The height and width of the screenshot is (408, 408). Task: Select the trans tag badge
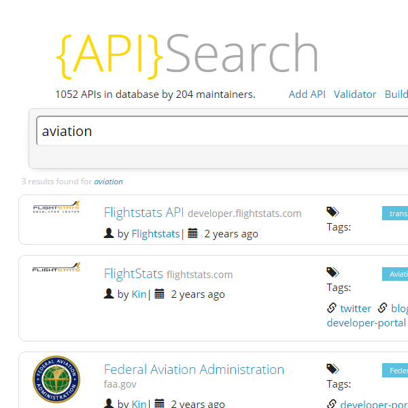(x=395, y=214)
